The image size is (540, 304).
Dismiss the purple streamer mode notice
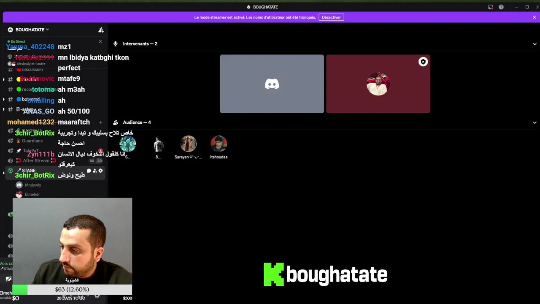pyautogui.click(x=534, y=17)
